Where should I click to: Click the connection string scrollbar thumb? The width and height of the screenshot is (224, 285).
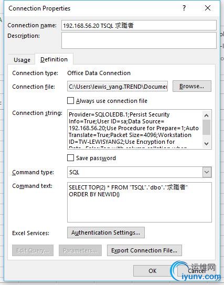pyautogui.click(x=206, y=127)
